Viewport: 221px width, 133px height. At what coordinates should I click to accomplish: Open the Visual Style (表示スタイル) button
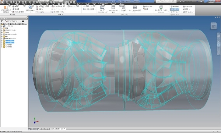30,9
